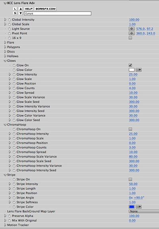The image size is (159, 229).
Task: Click the blue Stripe Color swatch
Action: [132, 207]
